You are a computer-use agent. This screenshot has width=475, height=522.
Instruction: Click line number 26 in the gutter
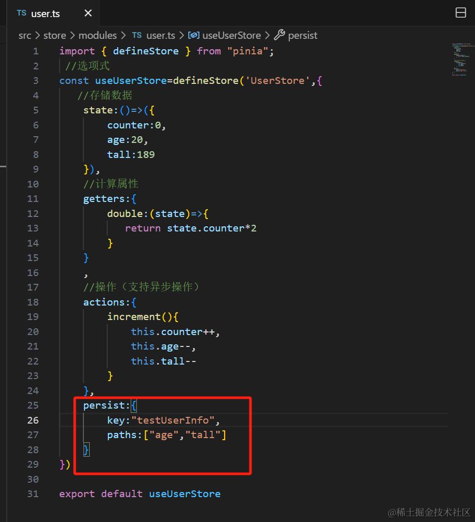[33, 420]
